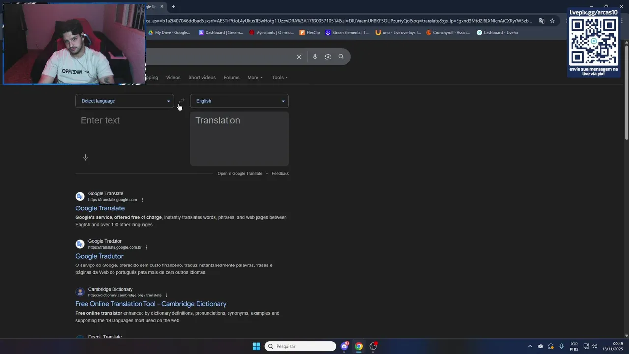629x354 pixels.
Task: Open the My Drive bookmark
Action: (169, 33)
